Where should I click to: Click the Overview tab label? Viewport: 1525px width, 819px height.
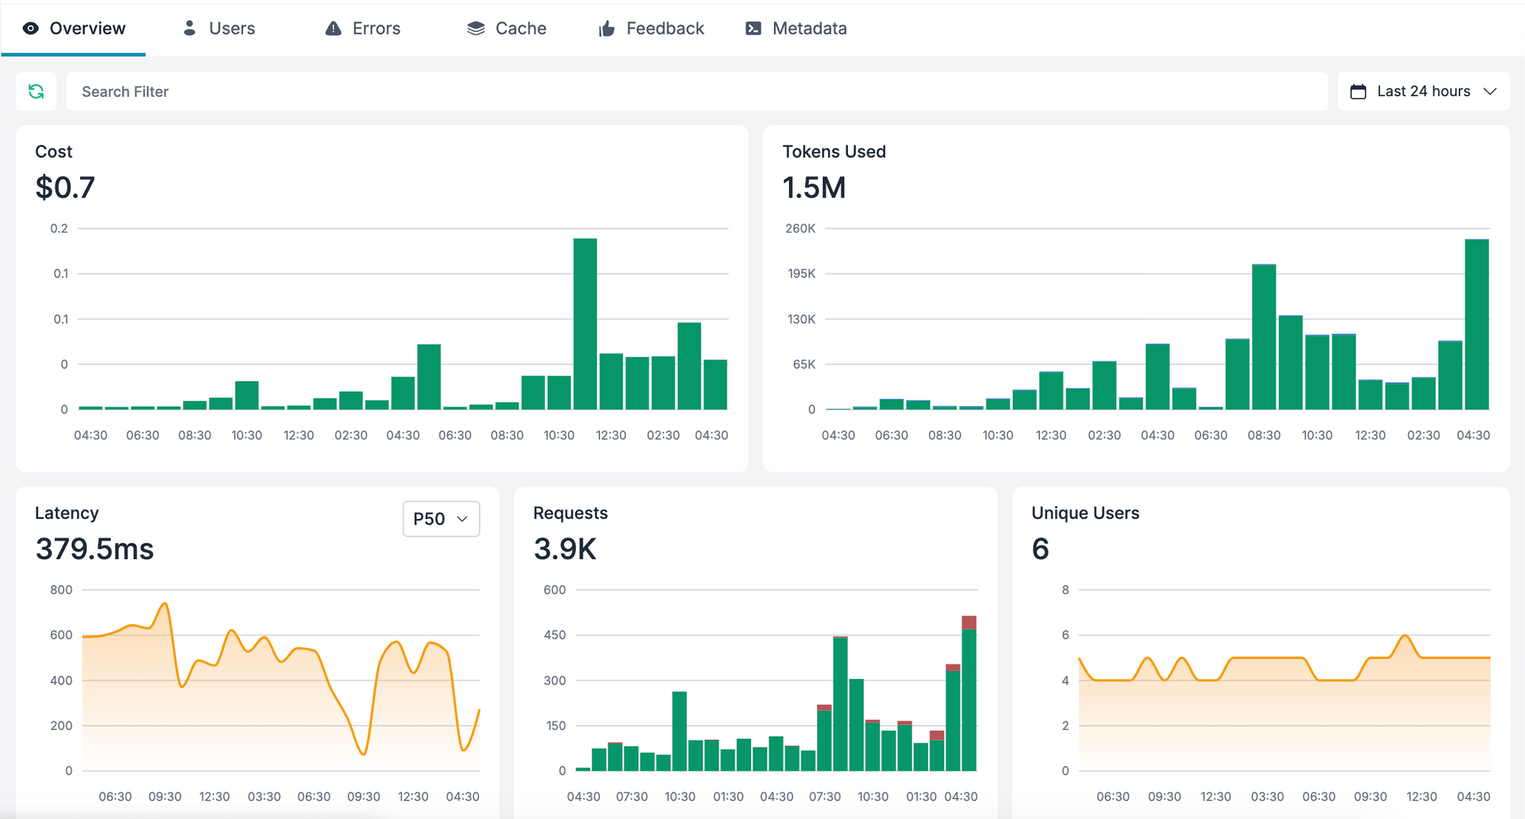coord(87,27)
